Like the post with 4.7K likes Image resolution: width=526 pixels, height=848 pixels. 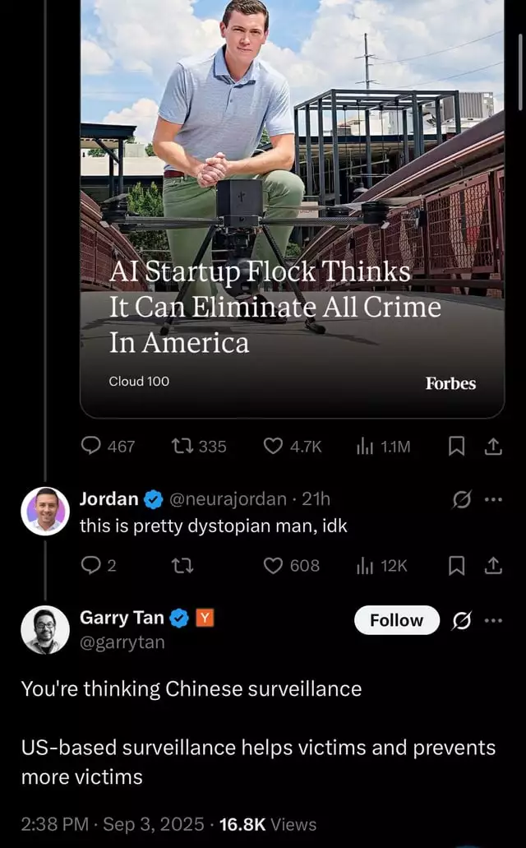[293, 446]
